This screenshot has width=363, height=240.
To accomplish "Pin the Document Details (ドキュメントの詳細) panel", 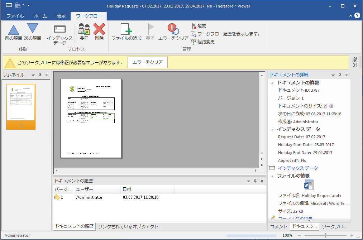I will [340, 75].
